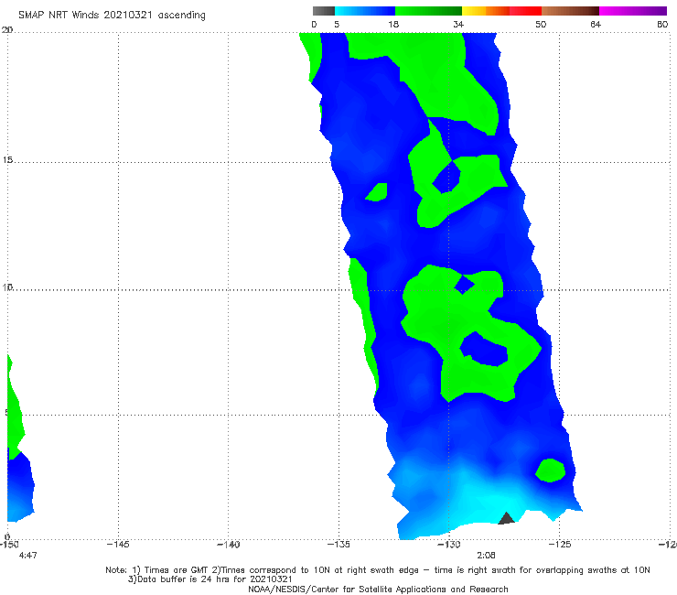677x595 pixels.
Task: Click the color bar label '5'
Action: tap(337, 25)
